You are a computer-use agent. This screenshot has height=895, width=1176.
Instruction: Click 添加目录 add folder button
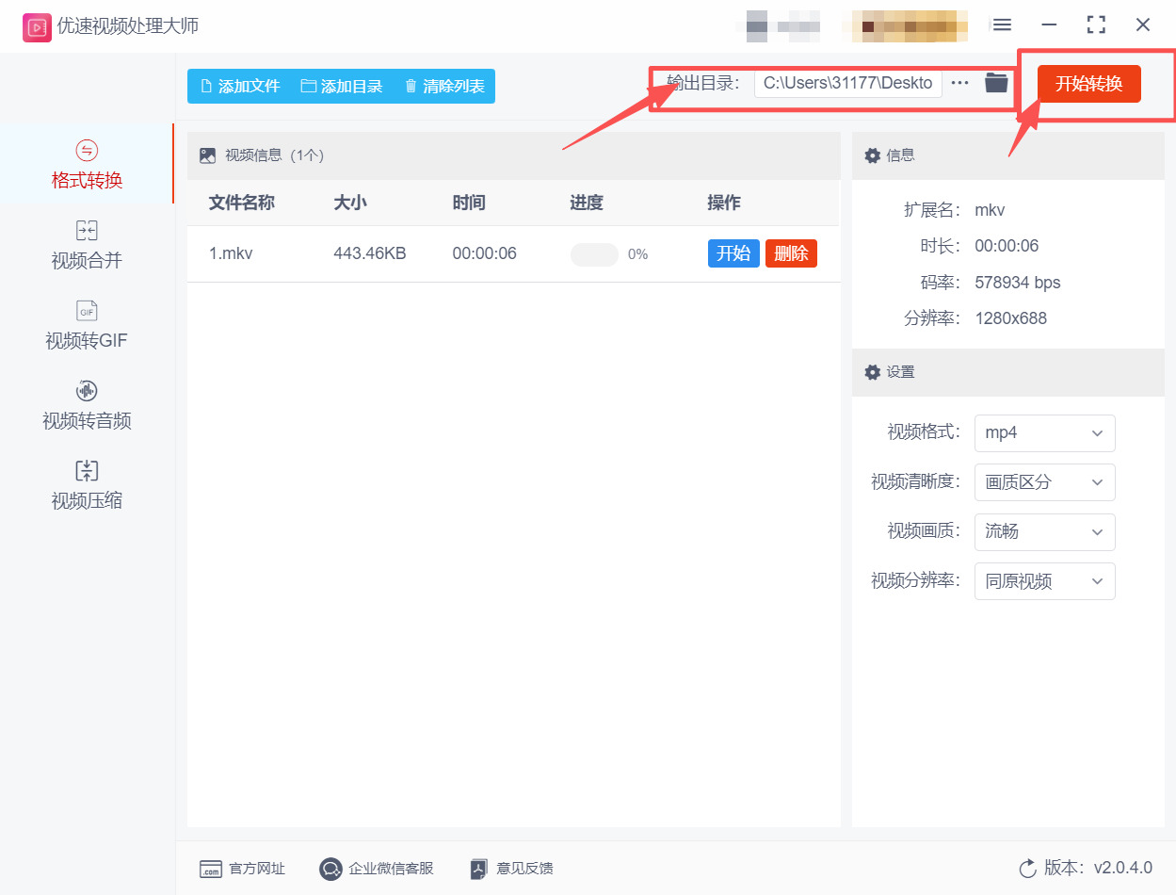(342, 86)
